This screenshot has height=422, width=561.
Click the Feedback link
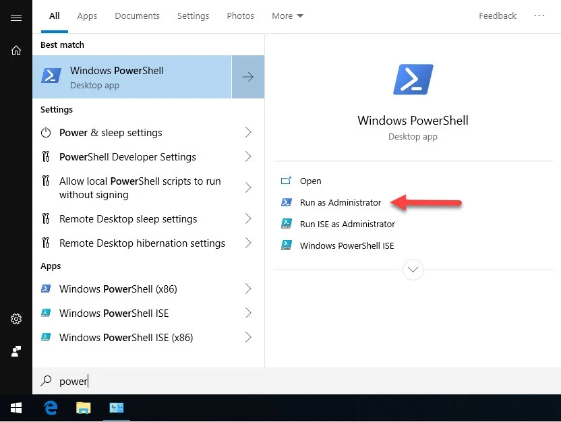(x=497, y=16)
